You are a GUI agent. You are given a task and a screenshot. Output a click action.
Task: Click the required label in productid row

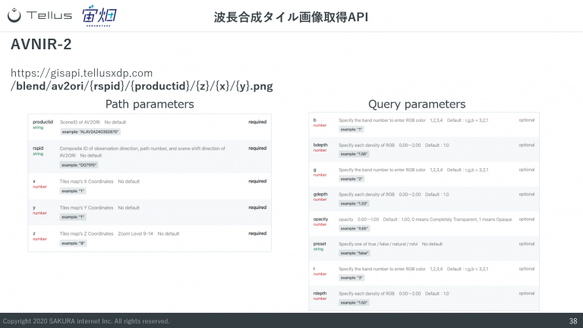tap(257, 122)
